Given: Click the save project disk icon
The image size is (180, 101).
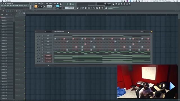Looking at the screenshot, I should point(113,4).
